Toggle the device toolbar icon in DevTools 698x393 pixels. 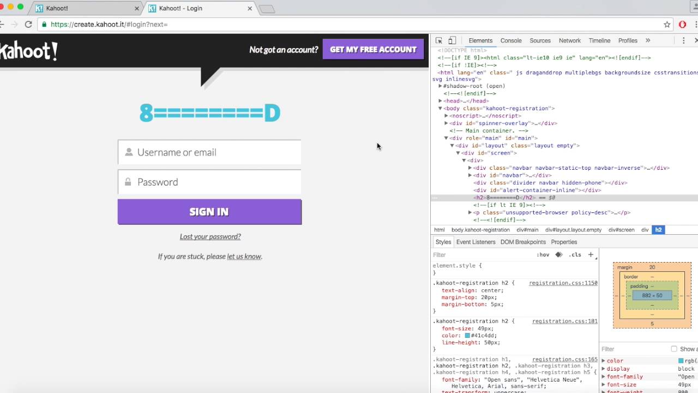tap(452, 40)
